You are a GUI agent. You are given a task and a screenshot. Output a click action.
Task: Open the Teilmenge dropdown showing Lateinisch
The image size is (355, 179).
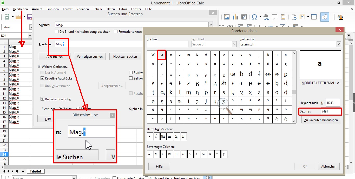tap(338, 44)
